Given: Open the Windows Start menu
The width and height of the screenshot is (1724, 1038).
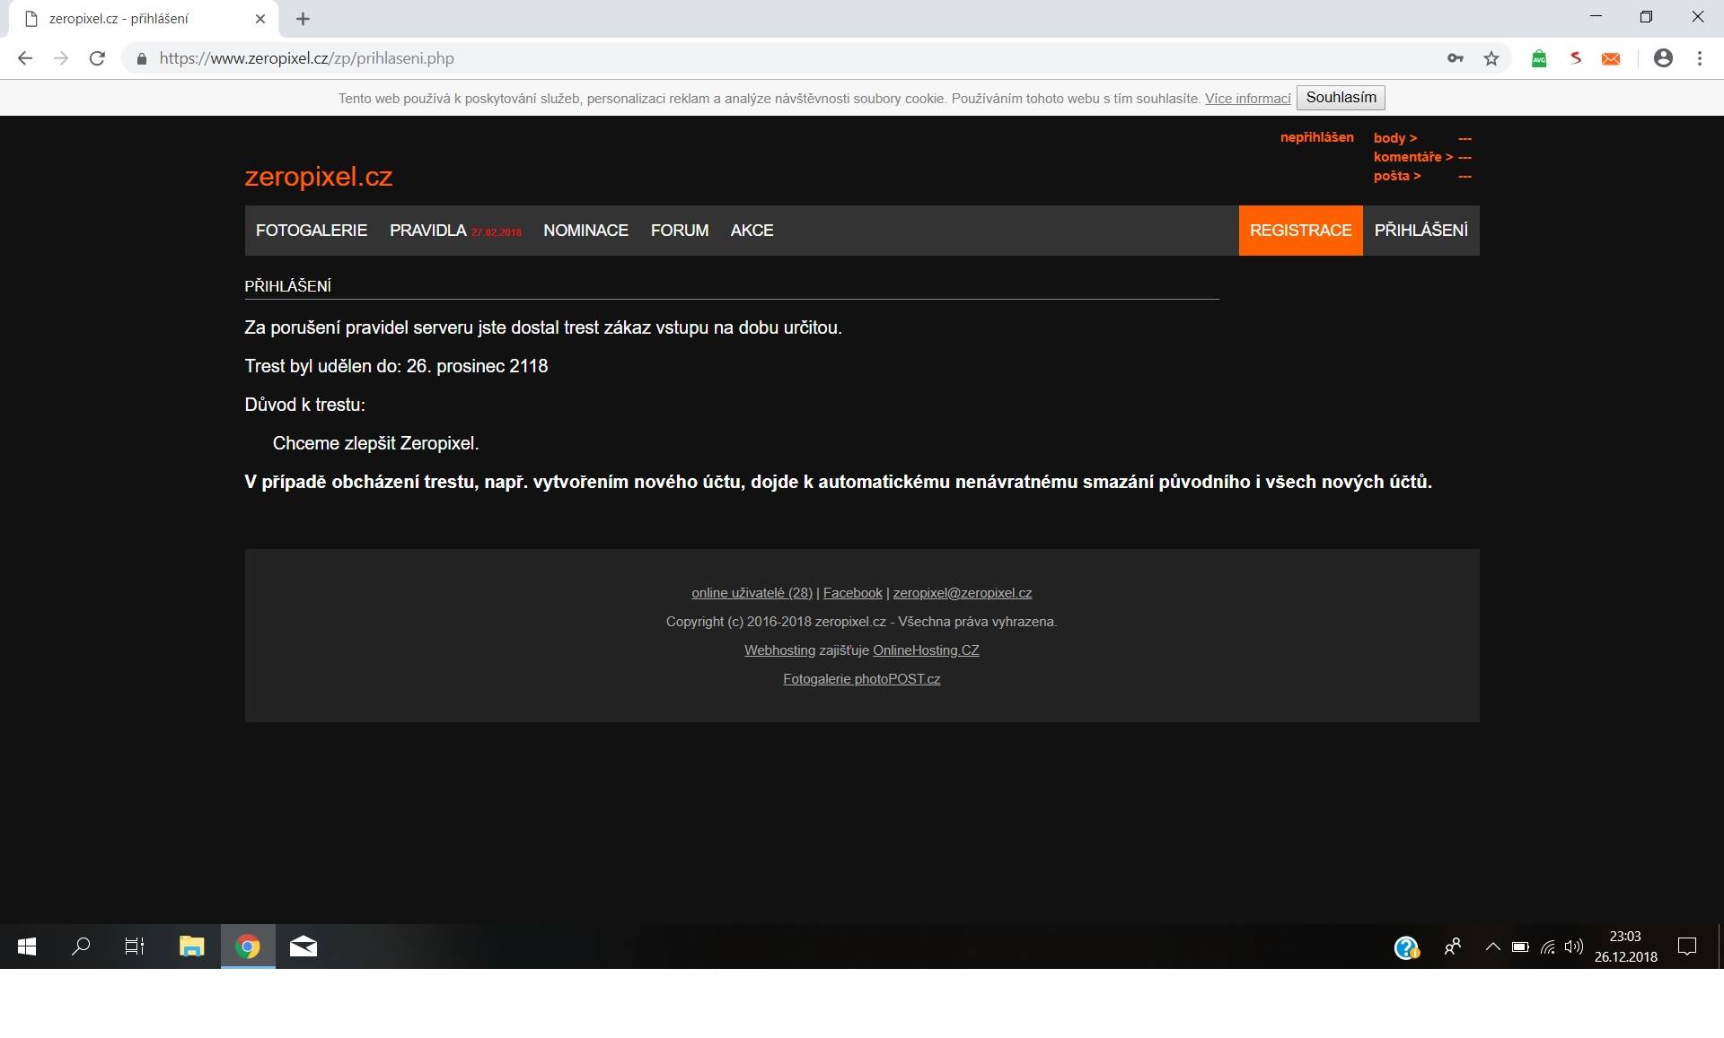Looking at the screenshot, I should tap(27, 946).
